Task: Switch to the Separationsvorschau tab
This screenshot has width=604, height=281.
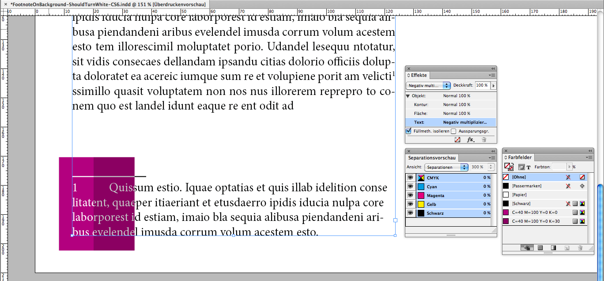Action: click(x=431, y=157)
